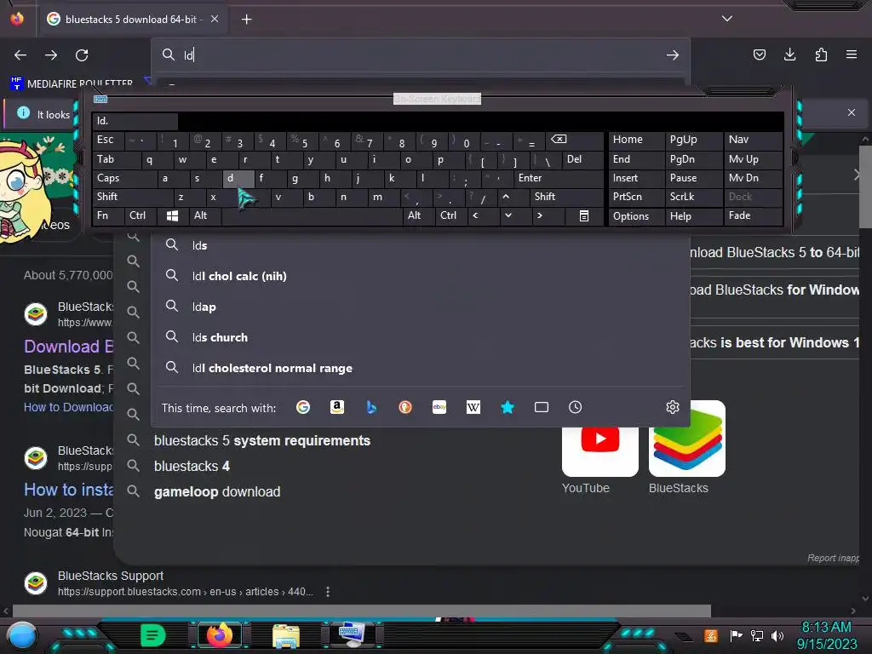
Task: Toggle ScrLk key on on-screen keyboard
Action: click(x=693, y=197)
